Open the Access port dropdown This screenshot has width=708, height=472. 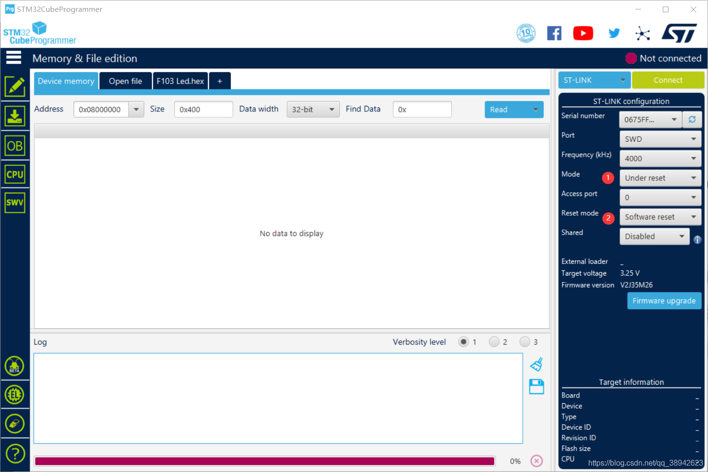(x=660, y=197)
